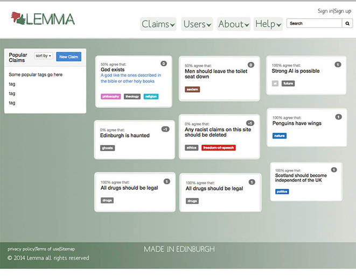The image size is (356, 278).
Task: Open the Claims dropdown menu
Action: (x=158, y=24)
